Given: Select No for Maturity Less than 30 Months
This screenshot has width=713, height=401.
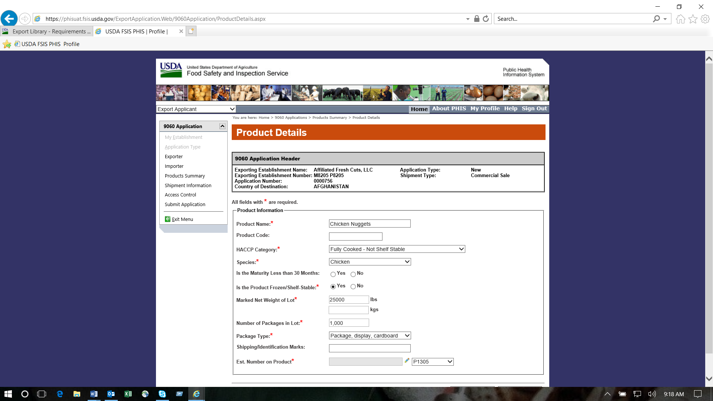Looking at the screenshot, I should [x=353, y=274].
